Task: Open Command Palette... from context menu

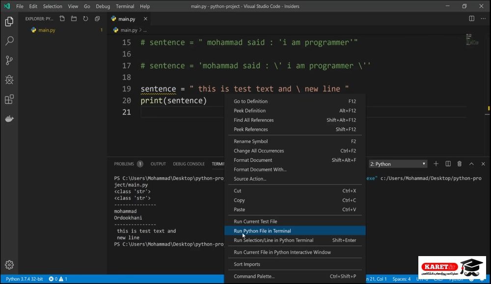Action: [x=295, y=276]
